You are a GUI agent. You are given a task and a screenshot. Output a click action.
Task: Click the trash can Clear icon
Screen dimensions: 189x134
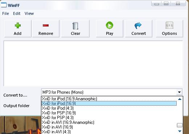pyautogui.click(x=75, y=26)
